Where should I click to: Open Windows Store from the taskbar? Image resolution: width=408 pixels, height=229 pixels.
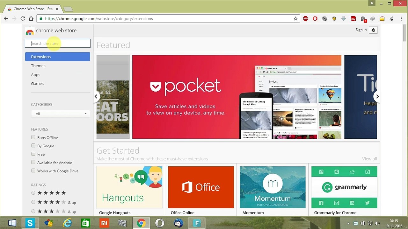[85, 223]
